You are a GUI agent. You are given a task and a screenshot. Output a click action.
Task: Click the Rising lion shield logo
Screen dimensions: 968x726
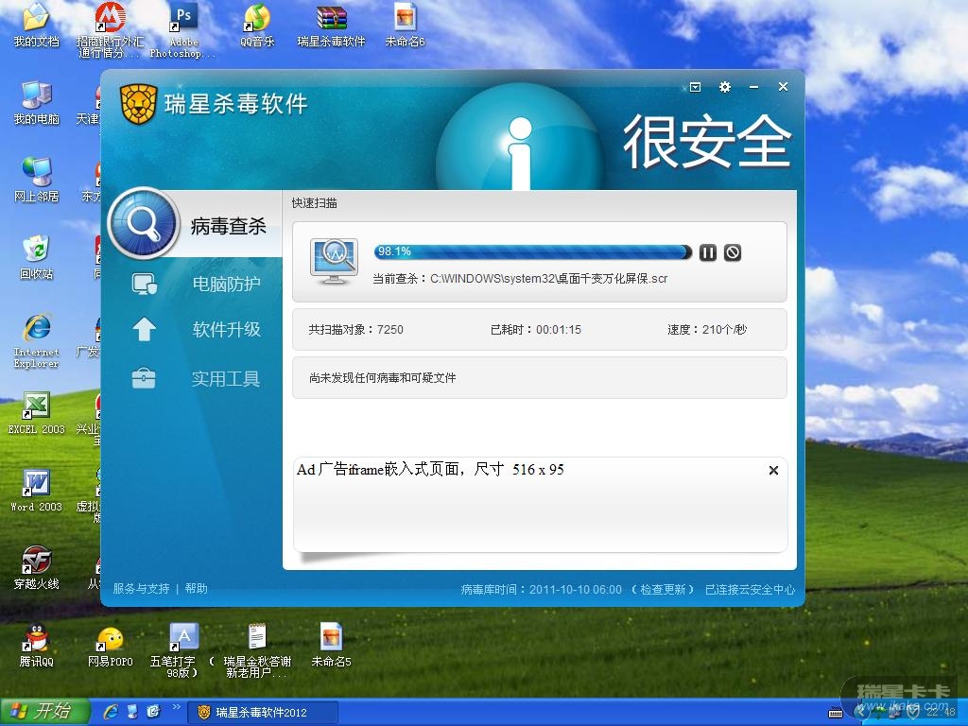pyautogui.click(x=138, y=104)
